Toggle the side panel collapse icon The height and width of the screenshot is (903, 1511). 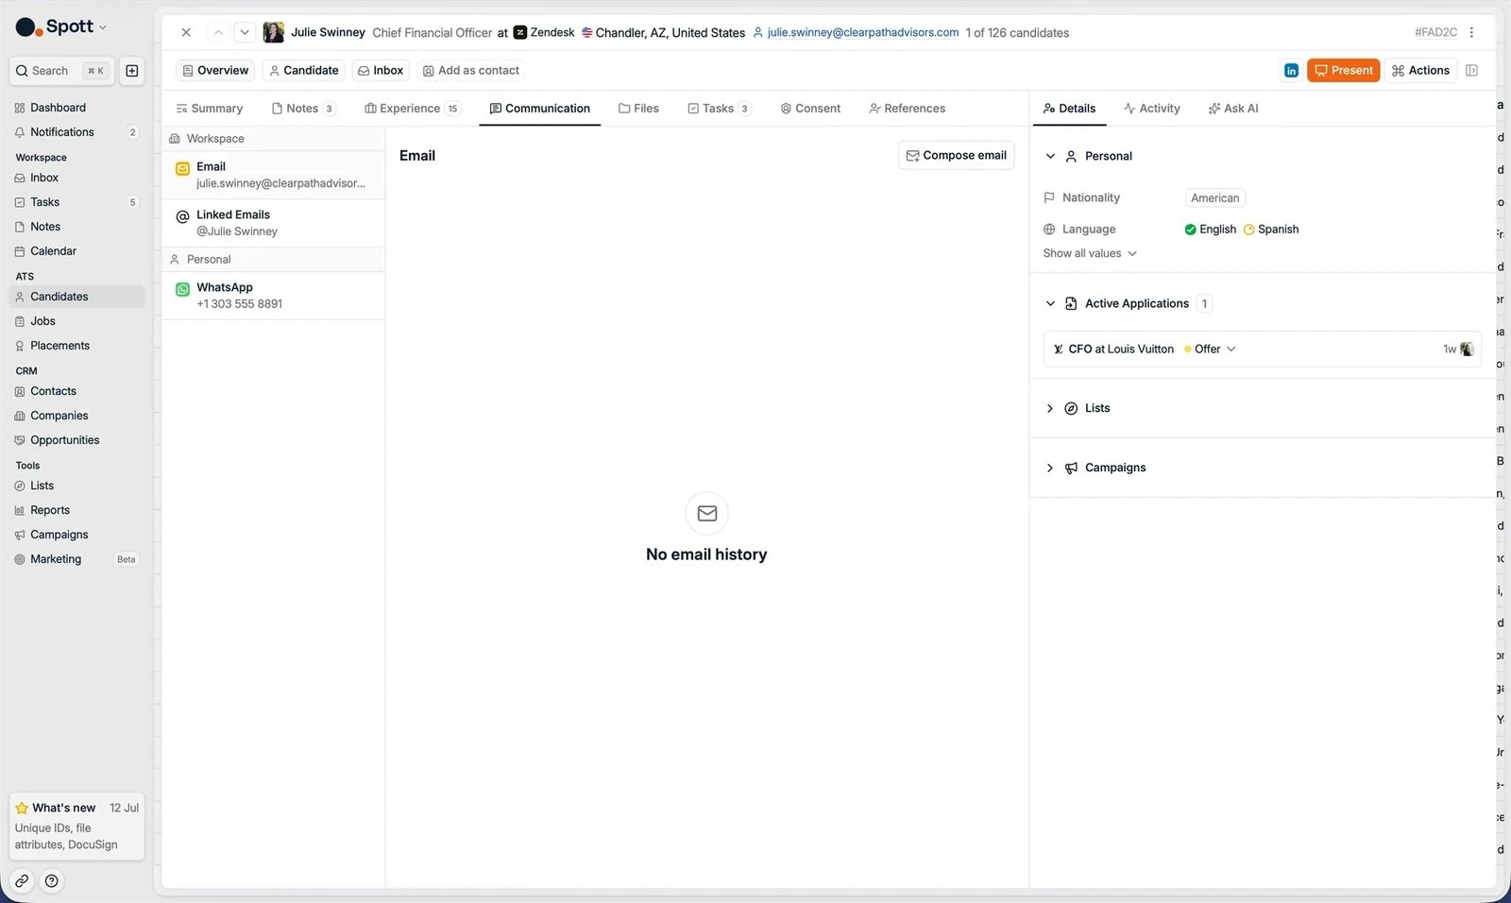pyautogui.click(x=1471, y=71)
